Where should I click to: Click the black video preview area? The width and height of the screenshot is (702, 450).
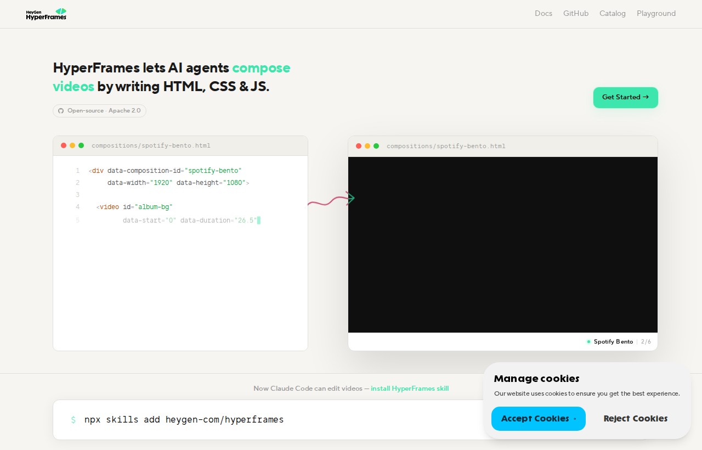(x=503, y=245)
